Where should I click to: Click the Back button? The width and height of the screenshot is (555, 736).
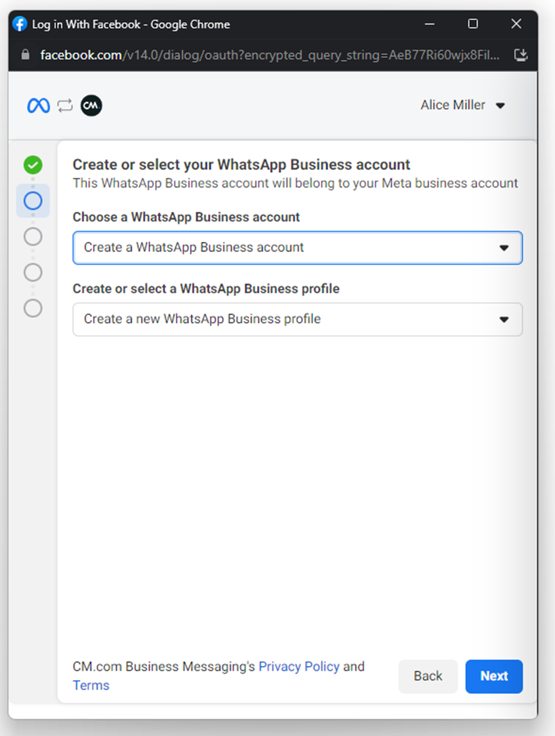tap(428, 676)
